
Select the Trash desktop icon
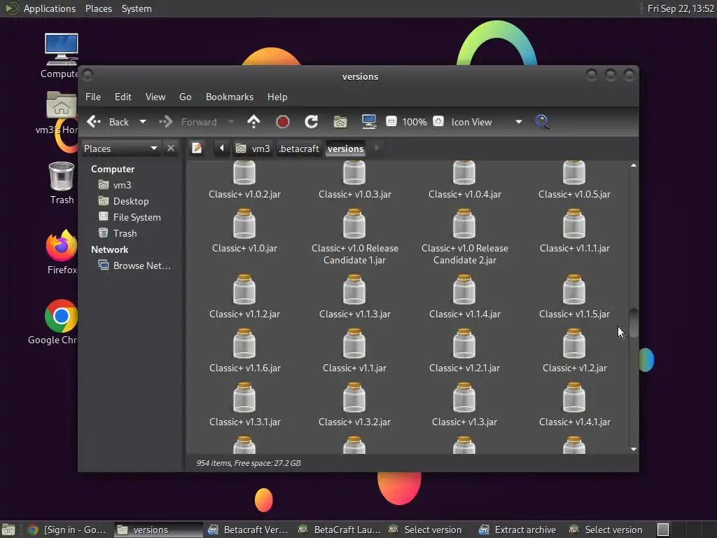coord(62,183)
